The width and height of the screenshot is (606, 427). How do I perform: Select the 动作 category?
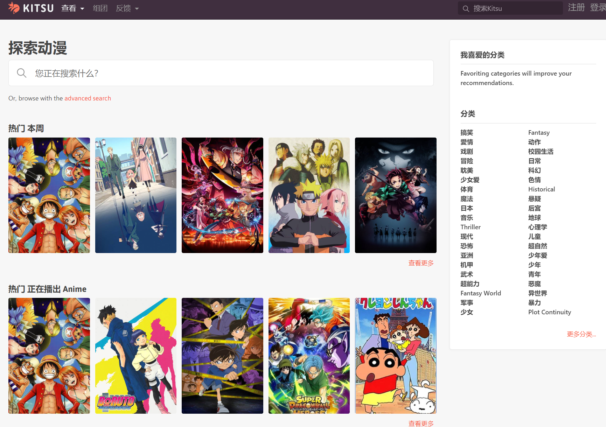tap(535, 142)
